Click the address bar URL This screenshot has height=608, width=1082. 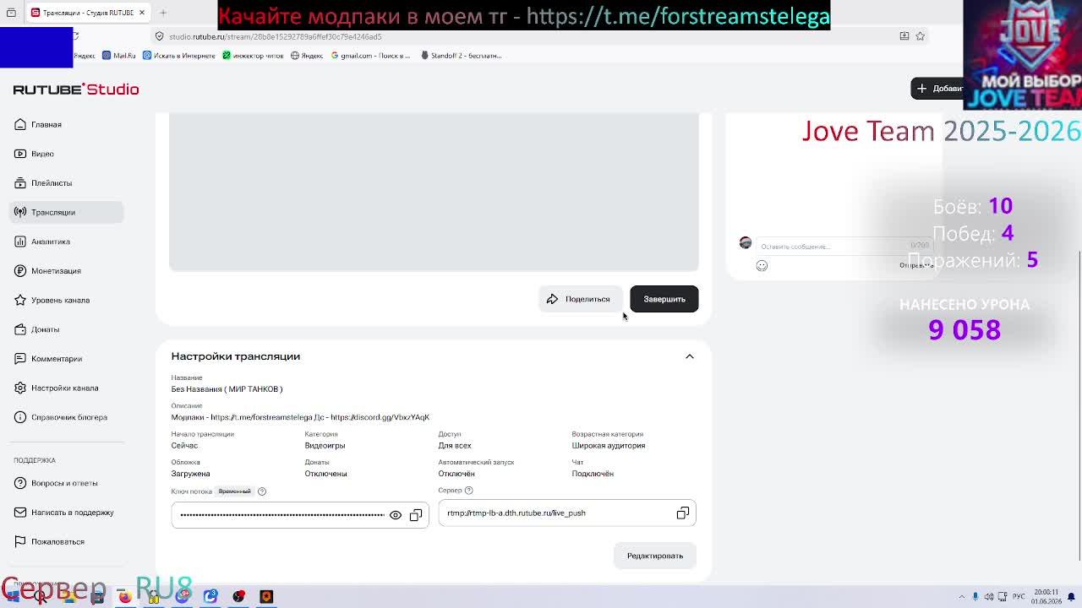275,36
